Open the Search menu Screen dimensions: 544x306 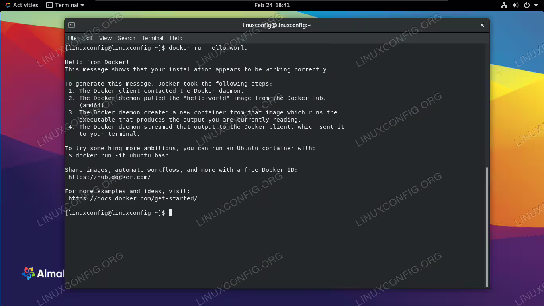click(x=127, y=38)
